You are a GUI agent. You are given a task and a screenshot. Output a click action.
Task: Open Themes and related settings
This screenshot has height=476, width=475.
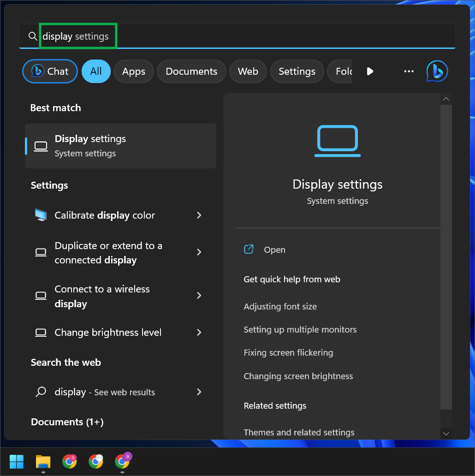[299, 432]
